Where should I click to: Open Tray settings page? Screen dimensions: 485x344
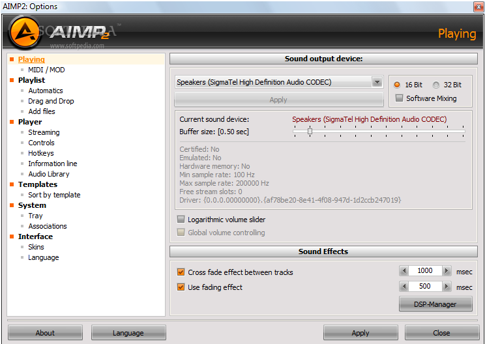click(x=35, y=216)
